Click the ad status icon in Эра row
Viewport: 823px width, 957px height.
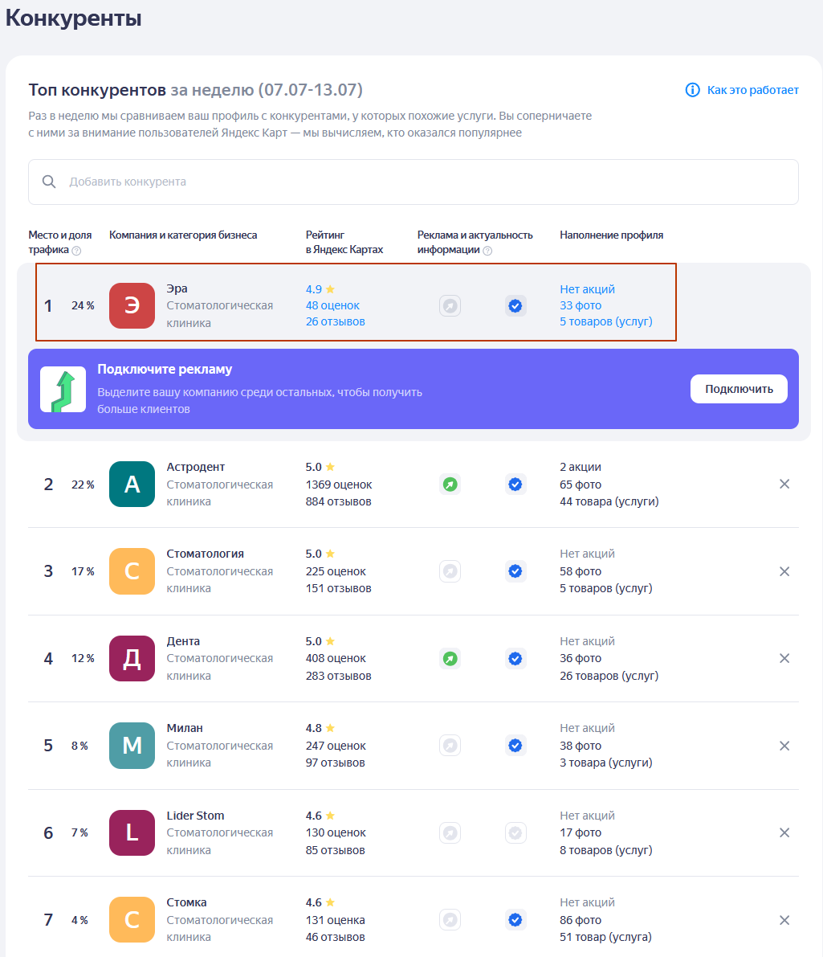click(x=450, y=306)
